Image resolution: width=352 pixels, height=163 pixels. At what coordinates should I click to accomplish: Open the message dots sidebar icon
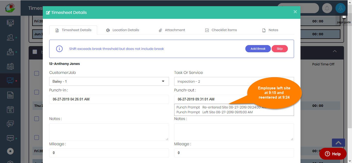click(10, 138)
